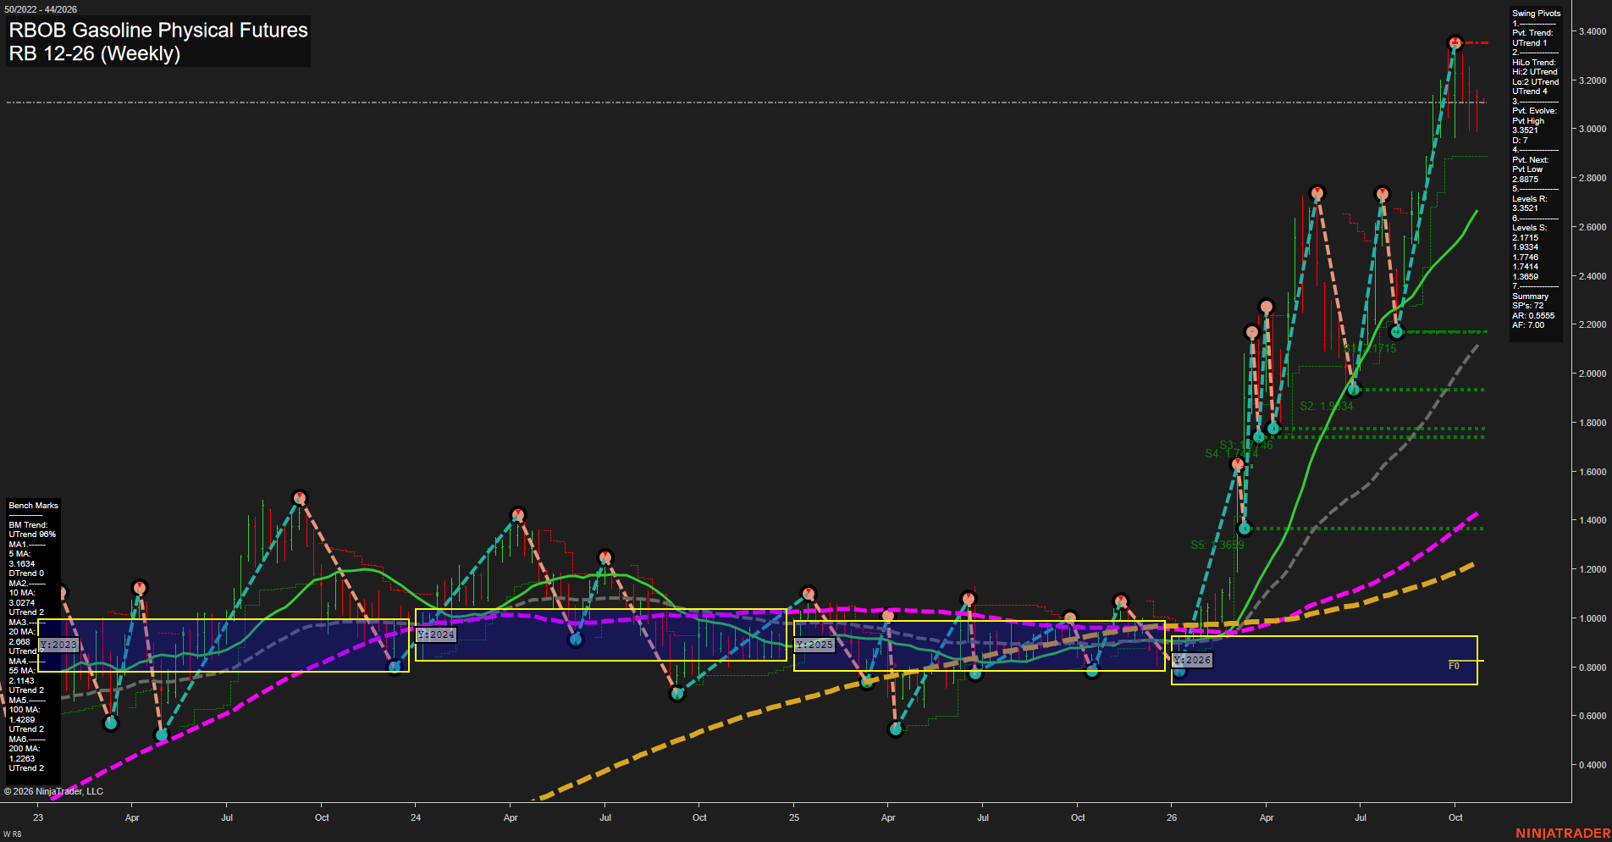Click the 1.2263 moving average value
The width and height of the screenshot is (1612, 842).
pos(22,759)
